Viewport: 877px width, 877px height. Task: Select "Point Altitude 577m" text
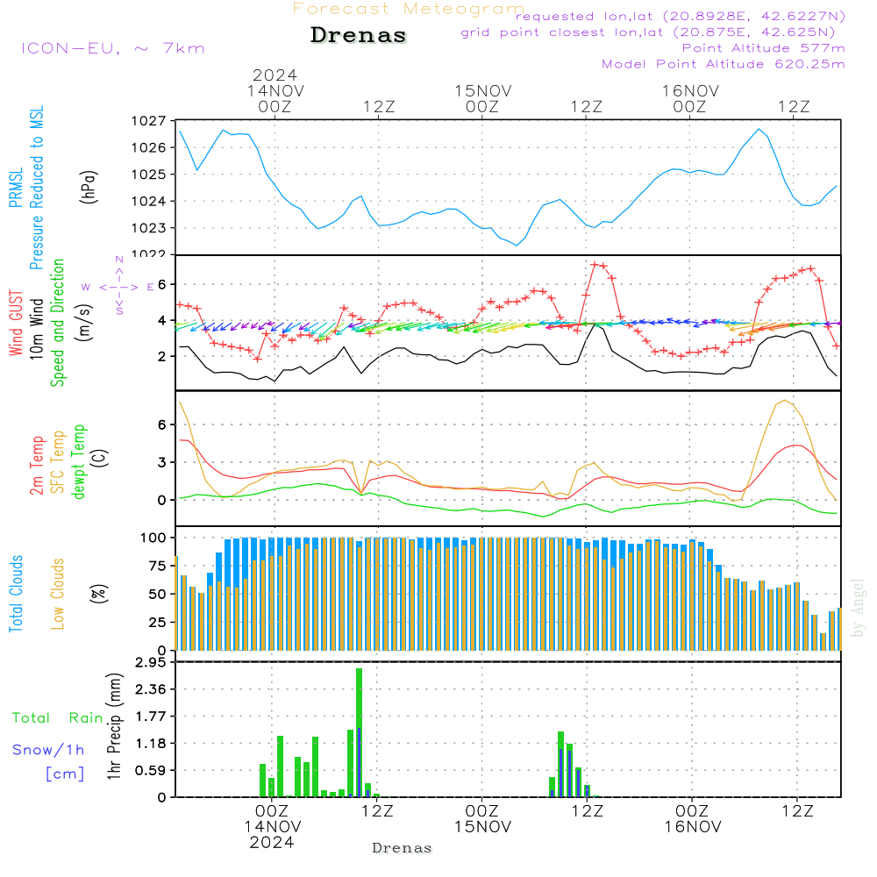763,48
